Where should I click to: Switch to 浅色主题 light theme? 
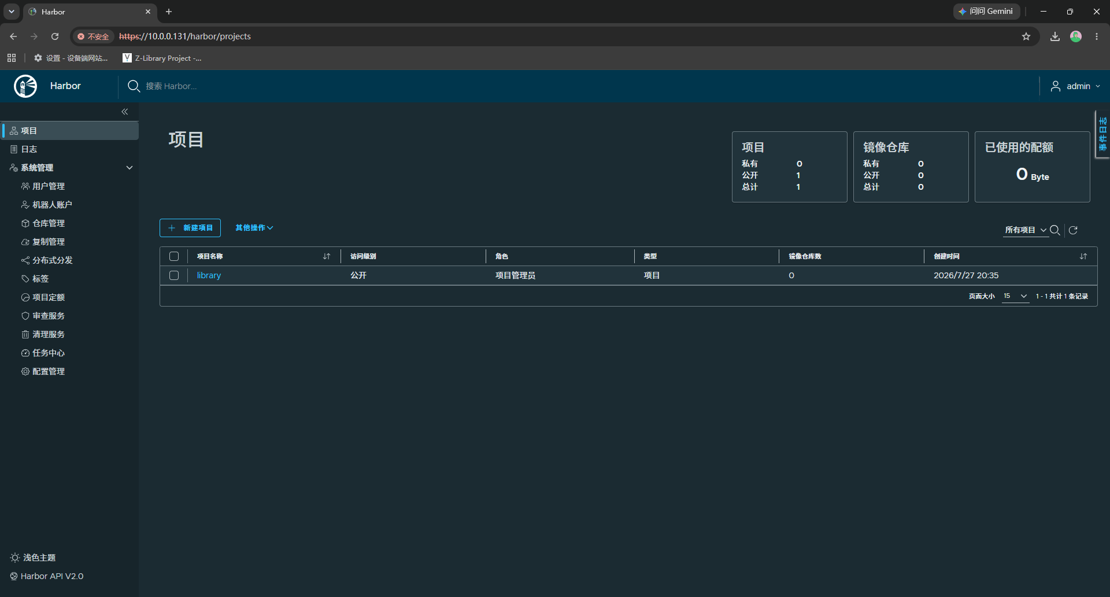pyautogui.click(x=33, y=558)
